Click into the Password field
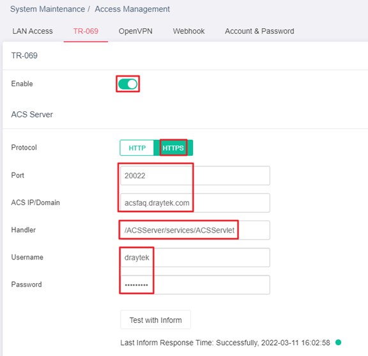The image size is (368, 356). tap(195, 285)
